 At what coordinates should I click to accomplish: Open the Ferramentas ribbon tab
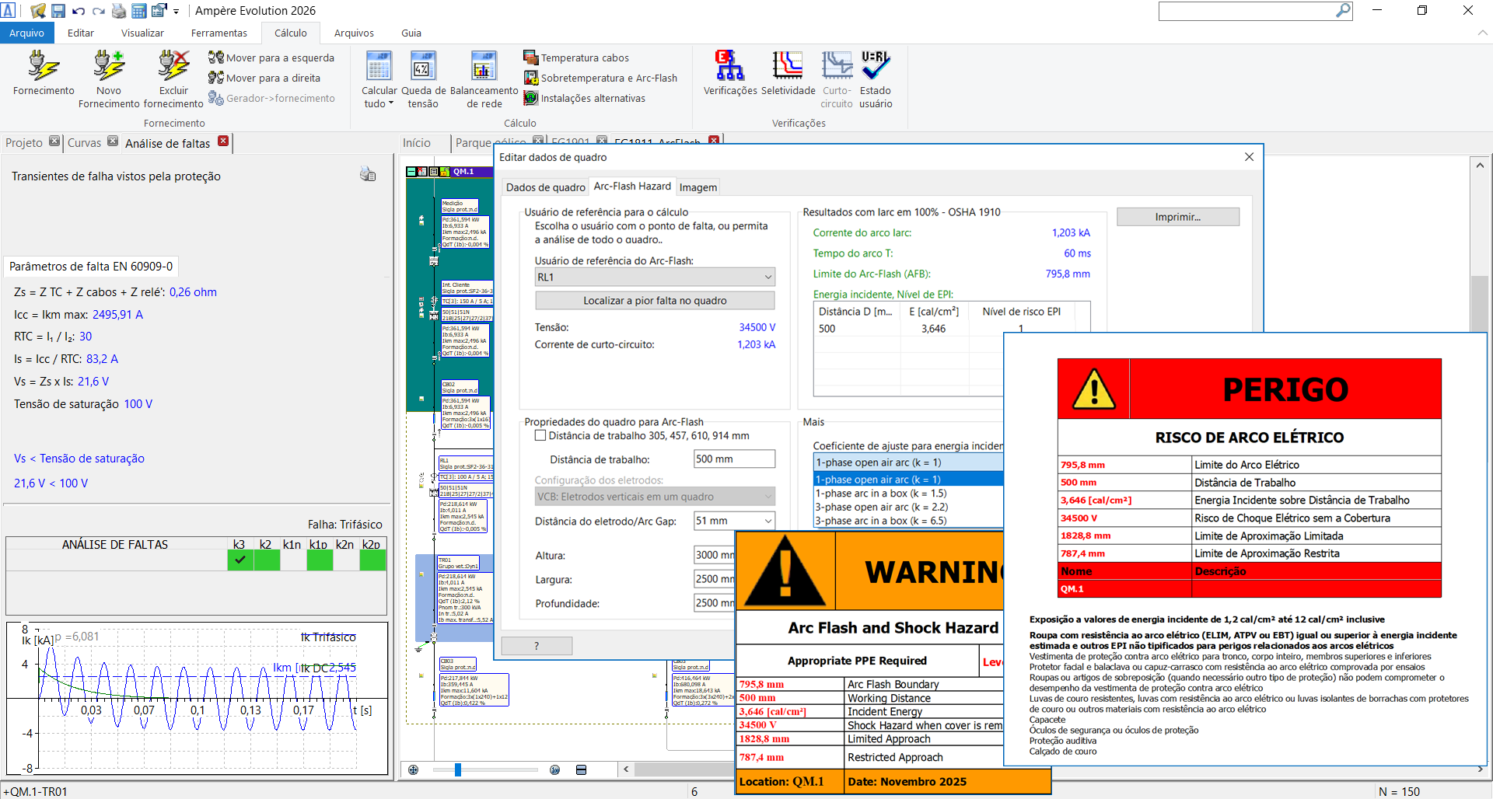tap(219, 33)
